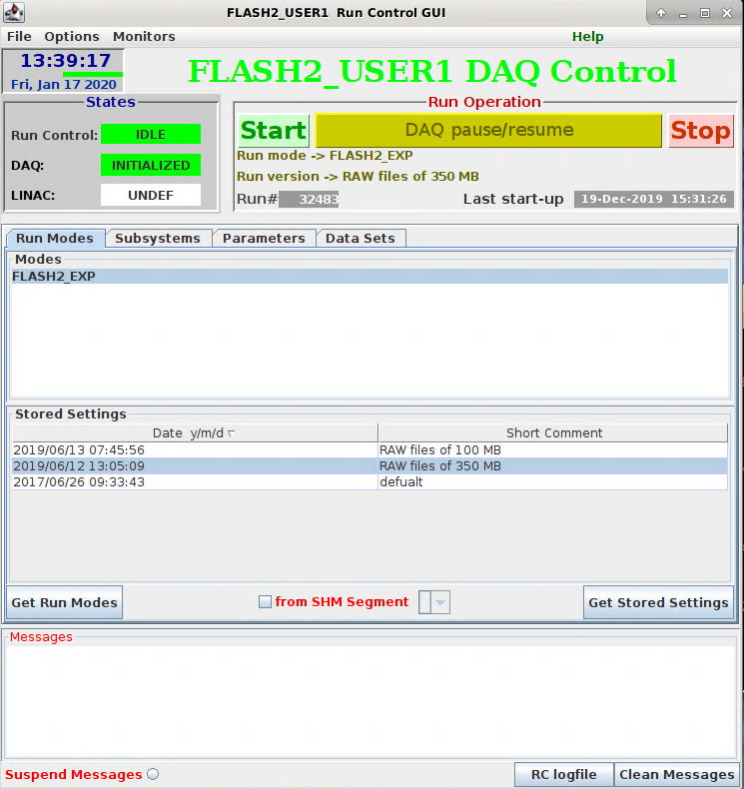Image resolution: width=744 pixels, height=789 pixels.
Task: Open the Help menu
Action: coord(587,36)
